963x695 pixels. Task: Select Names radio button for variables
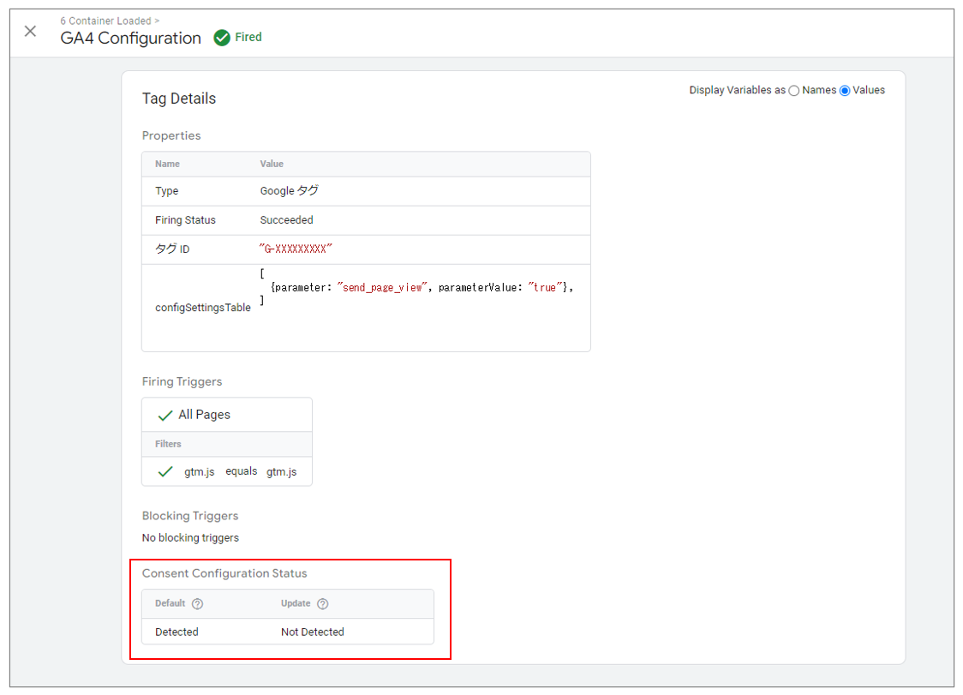[794, 90]
